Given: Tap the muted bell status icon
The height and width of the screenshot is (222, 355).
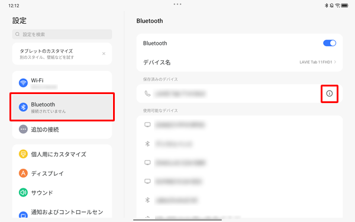Looking at the screenshot, I should [x=332, y=5].
